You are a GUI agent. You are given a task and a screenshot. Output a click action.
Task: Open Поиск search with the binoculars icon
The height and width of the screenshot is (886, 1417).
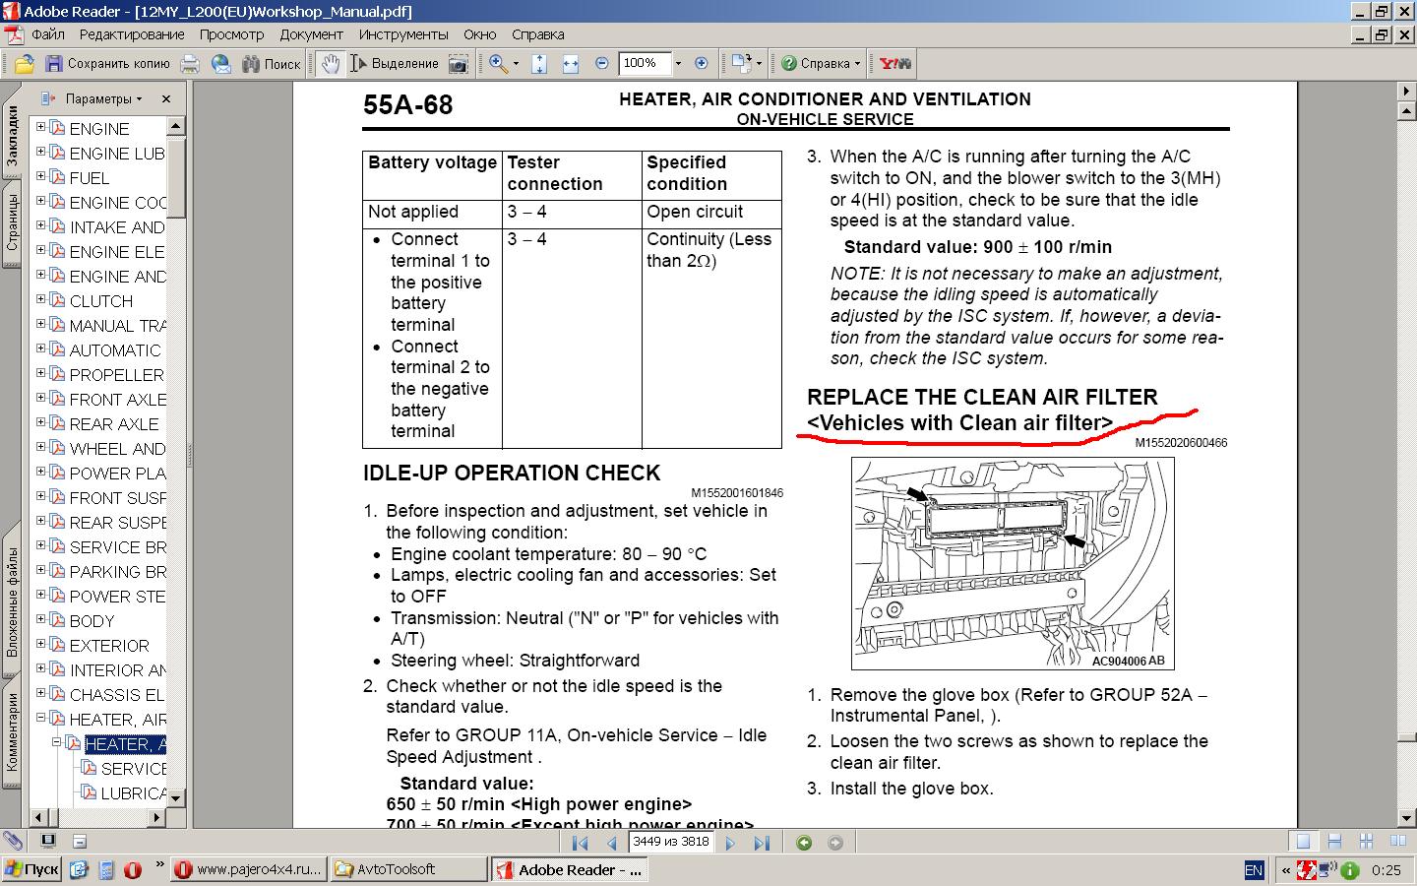coord(270,64)
